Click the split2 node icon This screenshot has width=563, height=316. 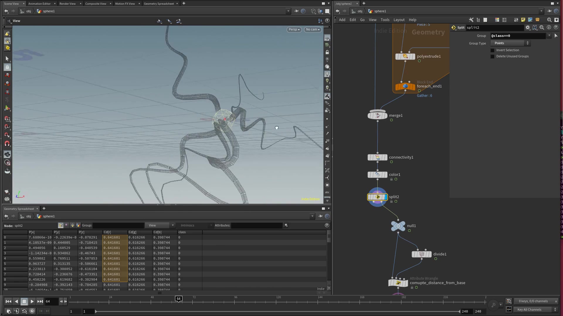click(377, 197)
